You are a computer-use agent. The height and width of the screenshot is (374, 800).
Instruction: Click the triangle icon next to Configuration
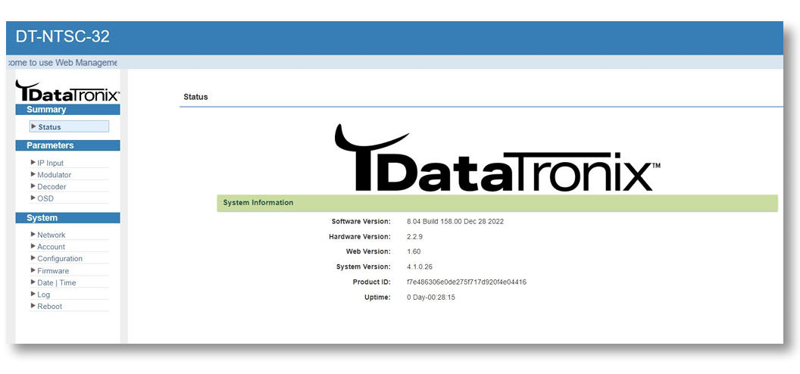[x=33, y=258]
